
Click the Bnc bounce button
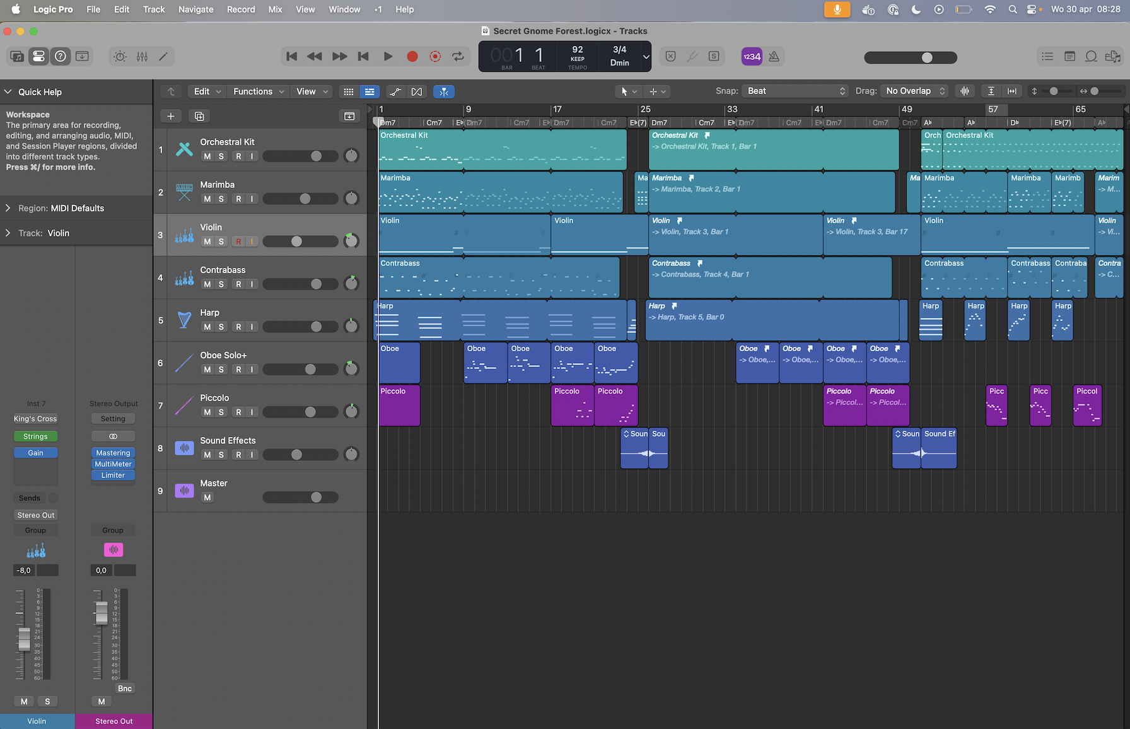click(x=125, y=689)
